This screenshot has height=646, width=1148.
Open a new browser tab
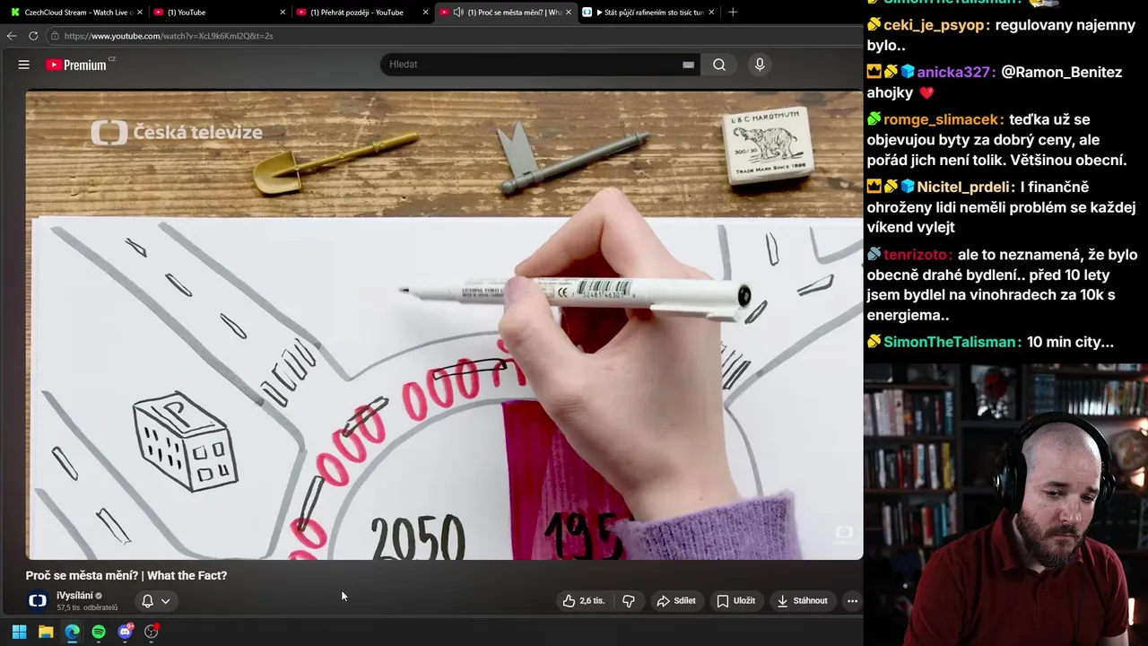click(733, 13)
